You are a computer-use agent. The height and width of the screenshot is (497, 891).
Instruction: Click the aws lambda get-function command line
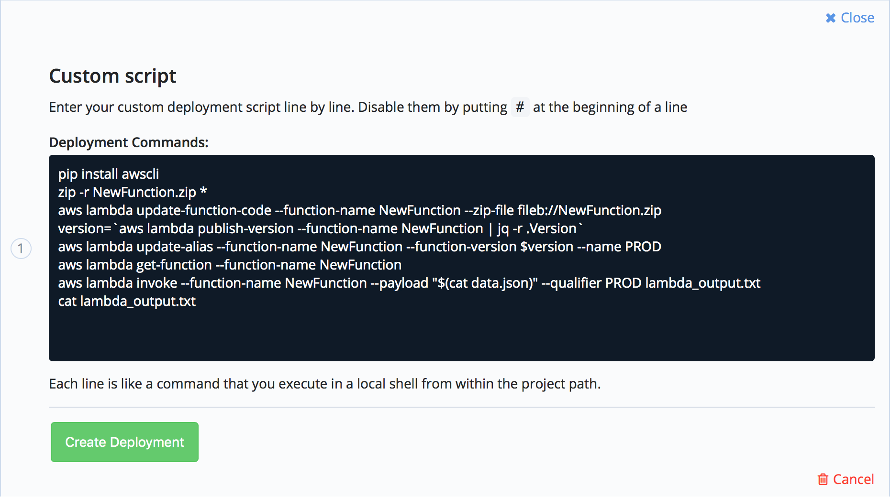pos(230,265)
